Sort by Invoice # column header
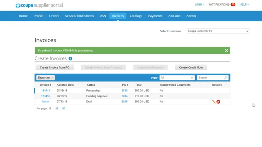Image resolution: width=262 pixels, height=147 pixels. coord(45,85)
